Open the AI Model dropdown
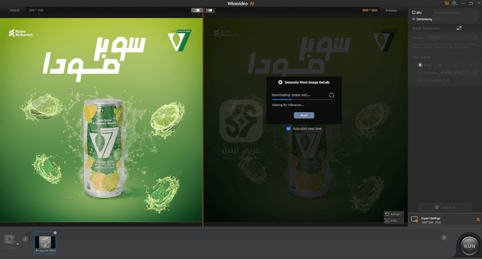The image size is (482, 259). [x=451, y=37]
